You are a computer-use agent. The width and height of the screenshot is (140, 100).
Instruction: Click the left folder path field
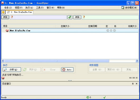(38, 17)
